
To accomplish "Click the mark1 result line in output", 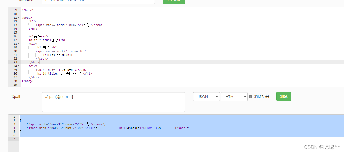I will (x=67, y=124).
